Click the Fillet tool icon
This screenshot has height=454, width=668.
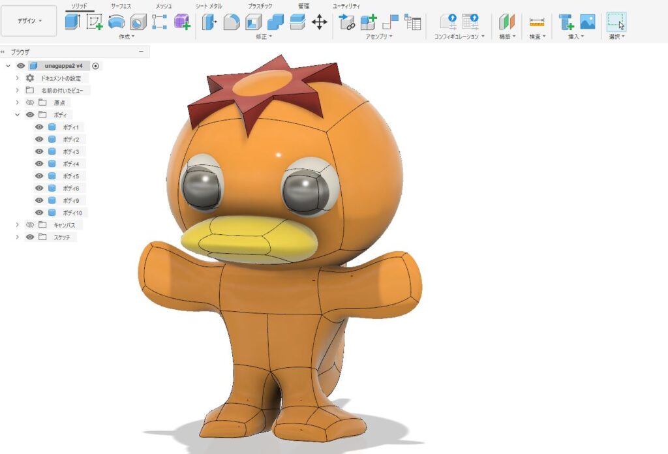(232, 22)
